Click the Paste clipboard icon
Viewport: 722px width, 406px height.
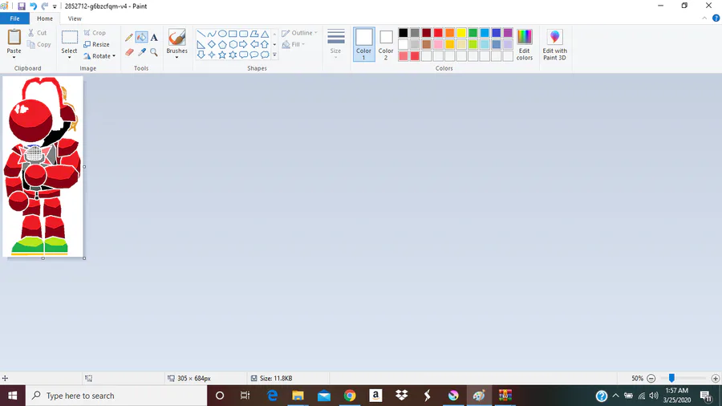point(14,37)
